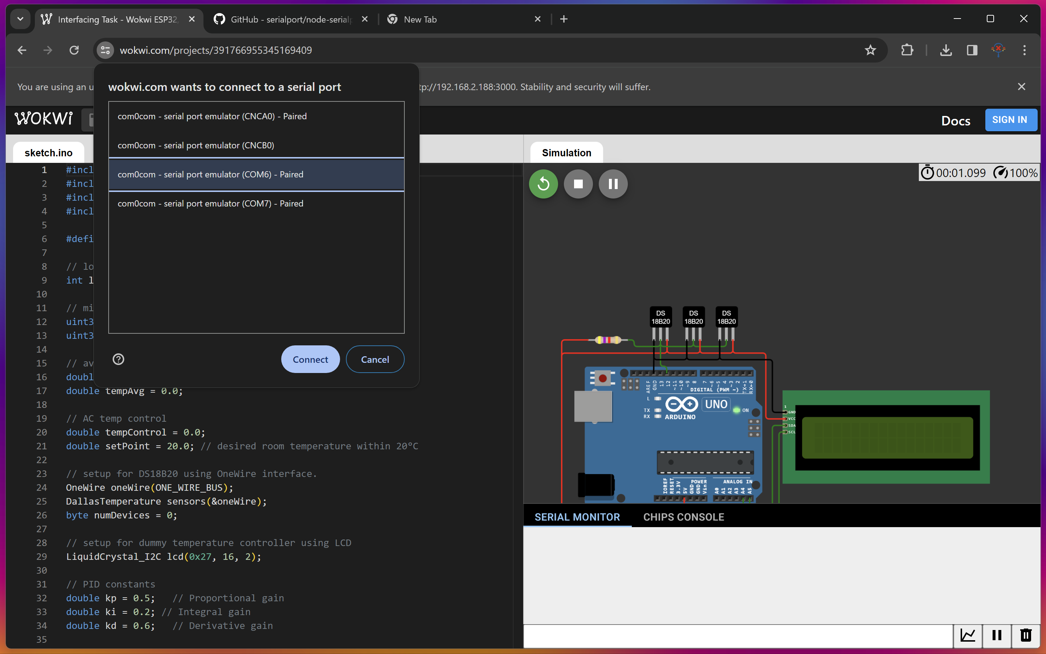Viewport: 1046px width, 654px height.
Task: Click Connect in serial port dialog
Action: pos(310,359)
